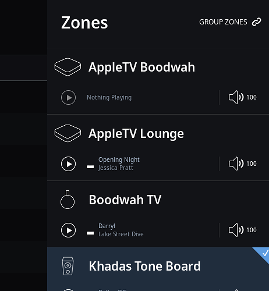Play the AppleTV Boodwah zone
269x291 pixels.
pyautogui.click(x=68, y=97)
